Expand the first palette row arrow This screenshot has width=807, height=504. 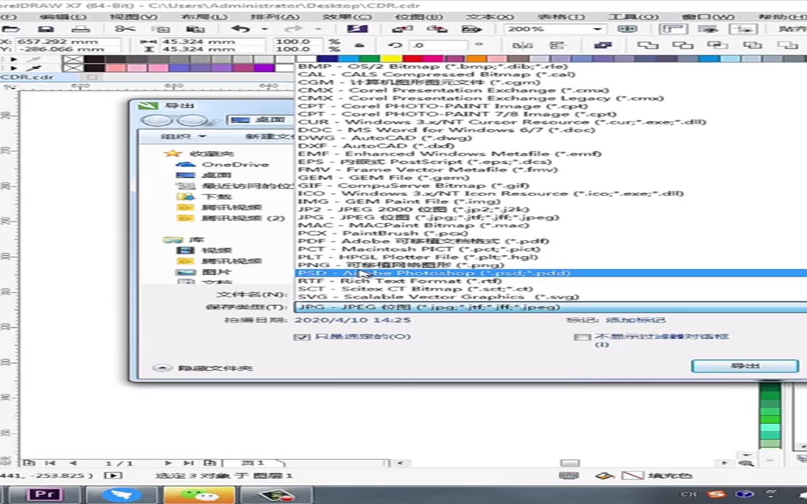(x=14, y=59)
